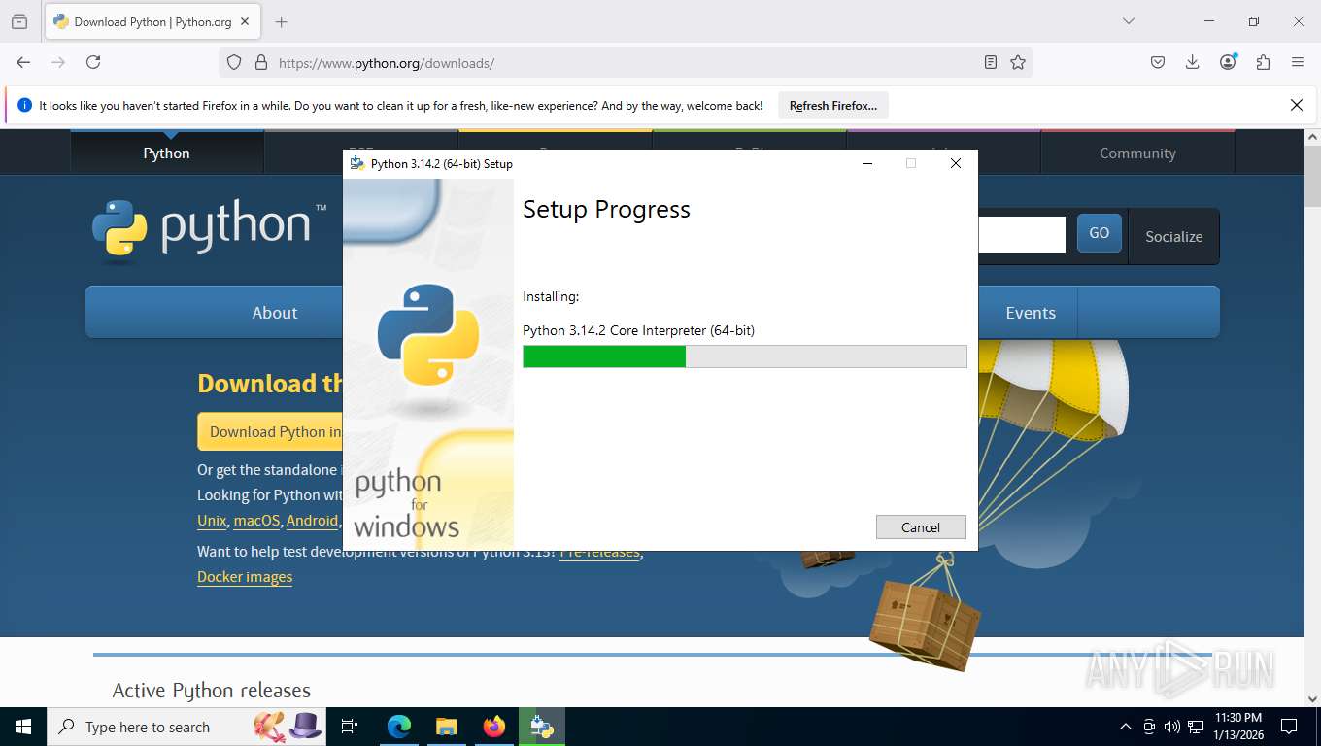Show hidden system tray icons
The width and height of the screenshot is (1321, 746).
[1126, 727]
